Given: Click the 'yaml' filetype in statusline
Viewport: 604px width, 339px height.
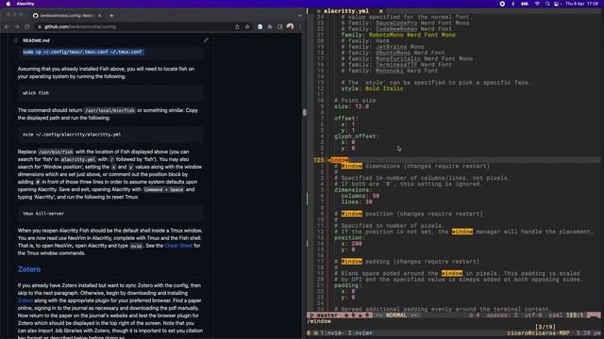Looking at the screenshot, I should (555, 315).
